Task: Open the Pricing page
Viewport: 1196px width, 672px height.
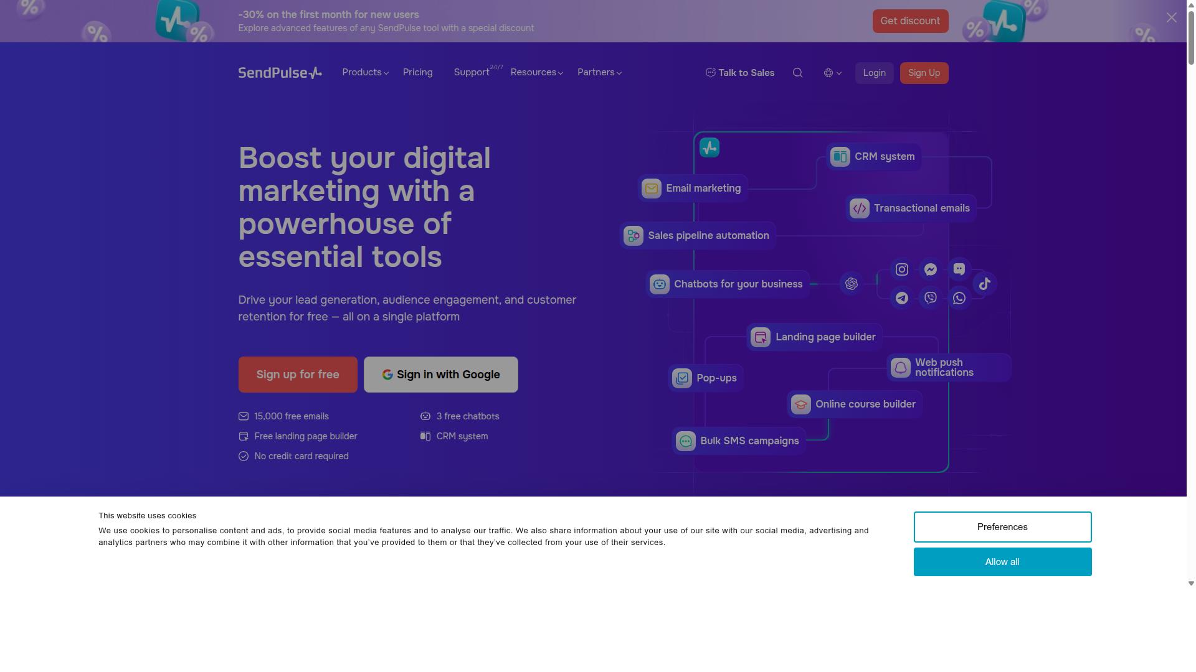Action: point(417,73)
